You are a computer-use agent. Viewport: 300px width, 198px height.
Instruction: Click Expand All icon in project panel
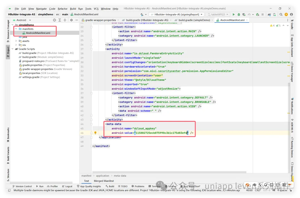(x=60, y=20)
